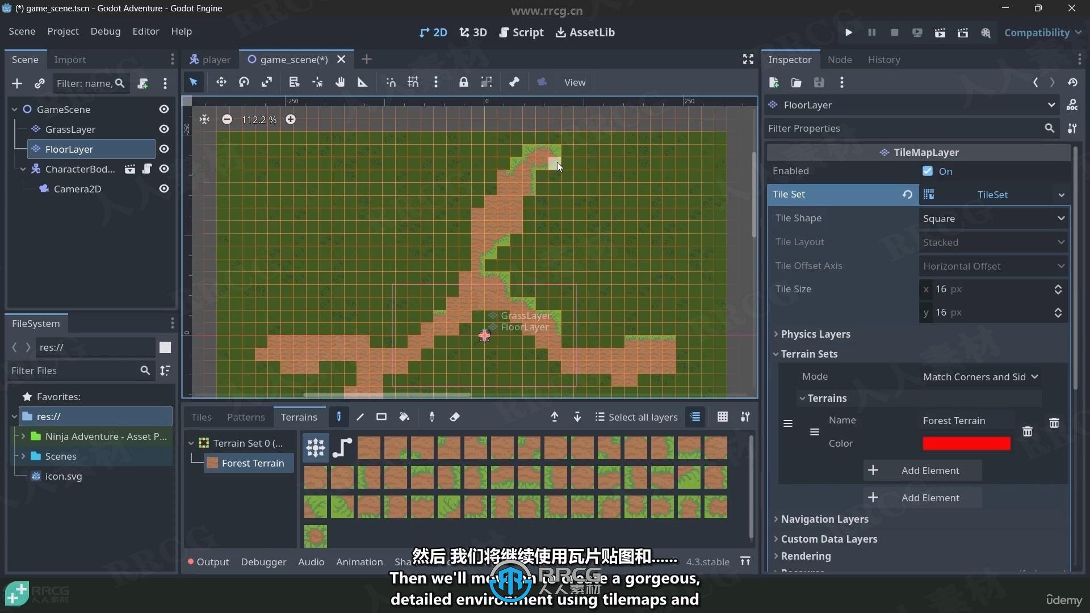Lock the selected node
Screen dimensions: 1090x613
click(x=464, y=82)
